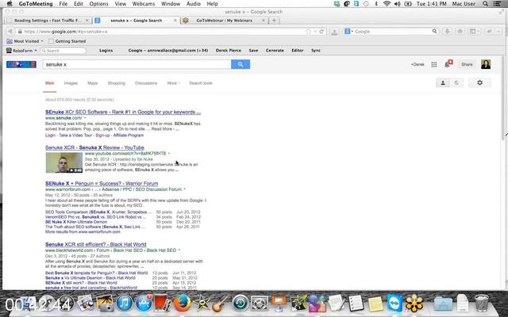The height and width of the screenshot is (317, 508).
Task: Hide personal results globe toggle
Action: coord(456,82)
